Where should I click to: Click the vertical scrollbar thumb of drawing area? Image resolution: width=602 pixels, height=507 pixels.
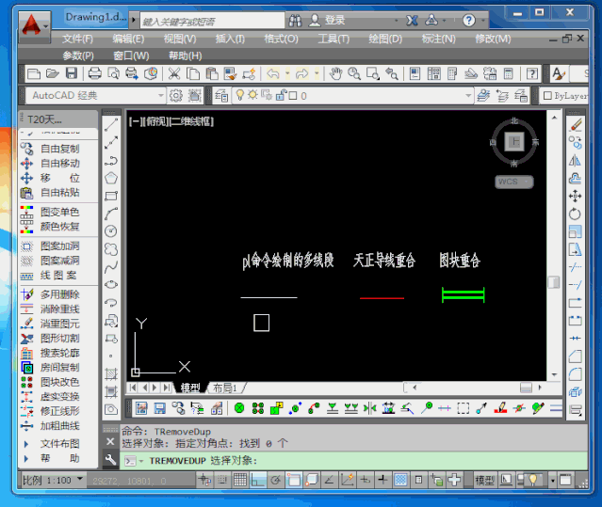tap(554, 282)
